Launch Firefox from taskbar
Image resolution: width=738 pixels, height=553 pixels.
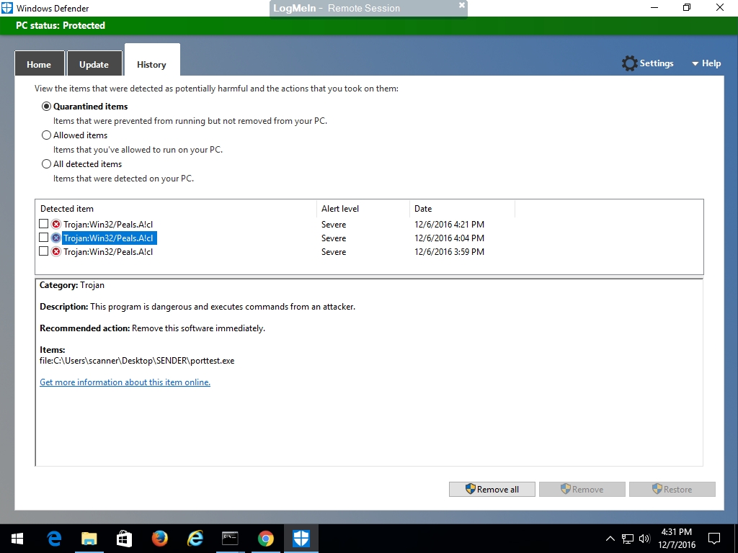point(159,539)
